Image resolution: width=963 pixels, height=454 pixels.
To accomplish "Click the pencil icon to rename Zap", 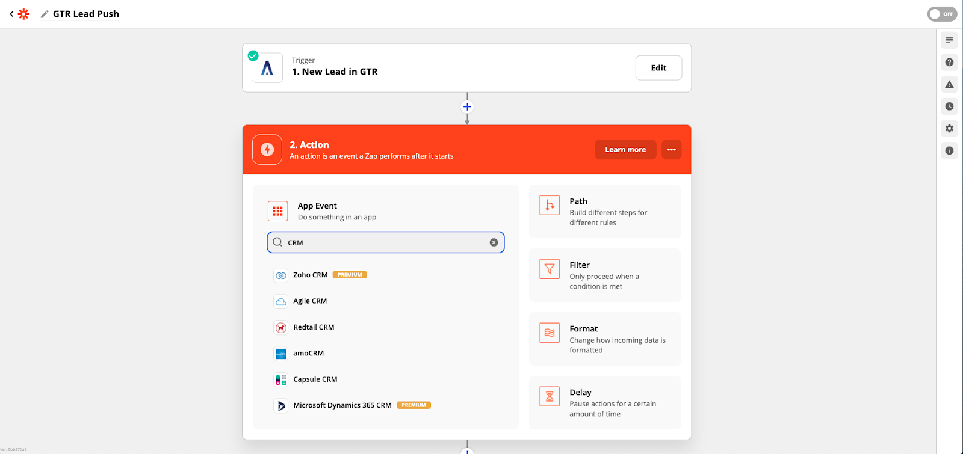I will pos(45,14).
